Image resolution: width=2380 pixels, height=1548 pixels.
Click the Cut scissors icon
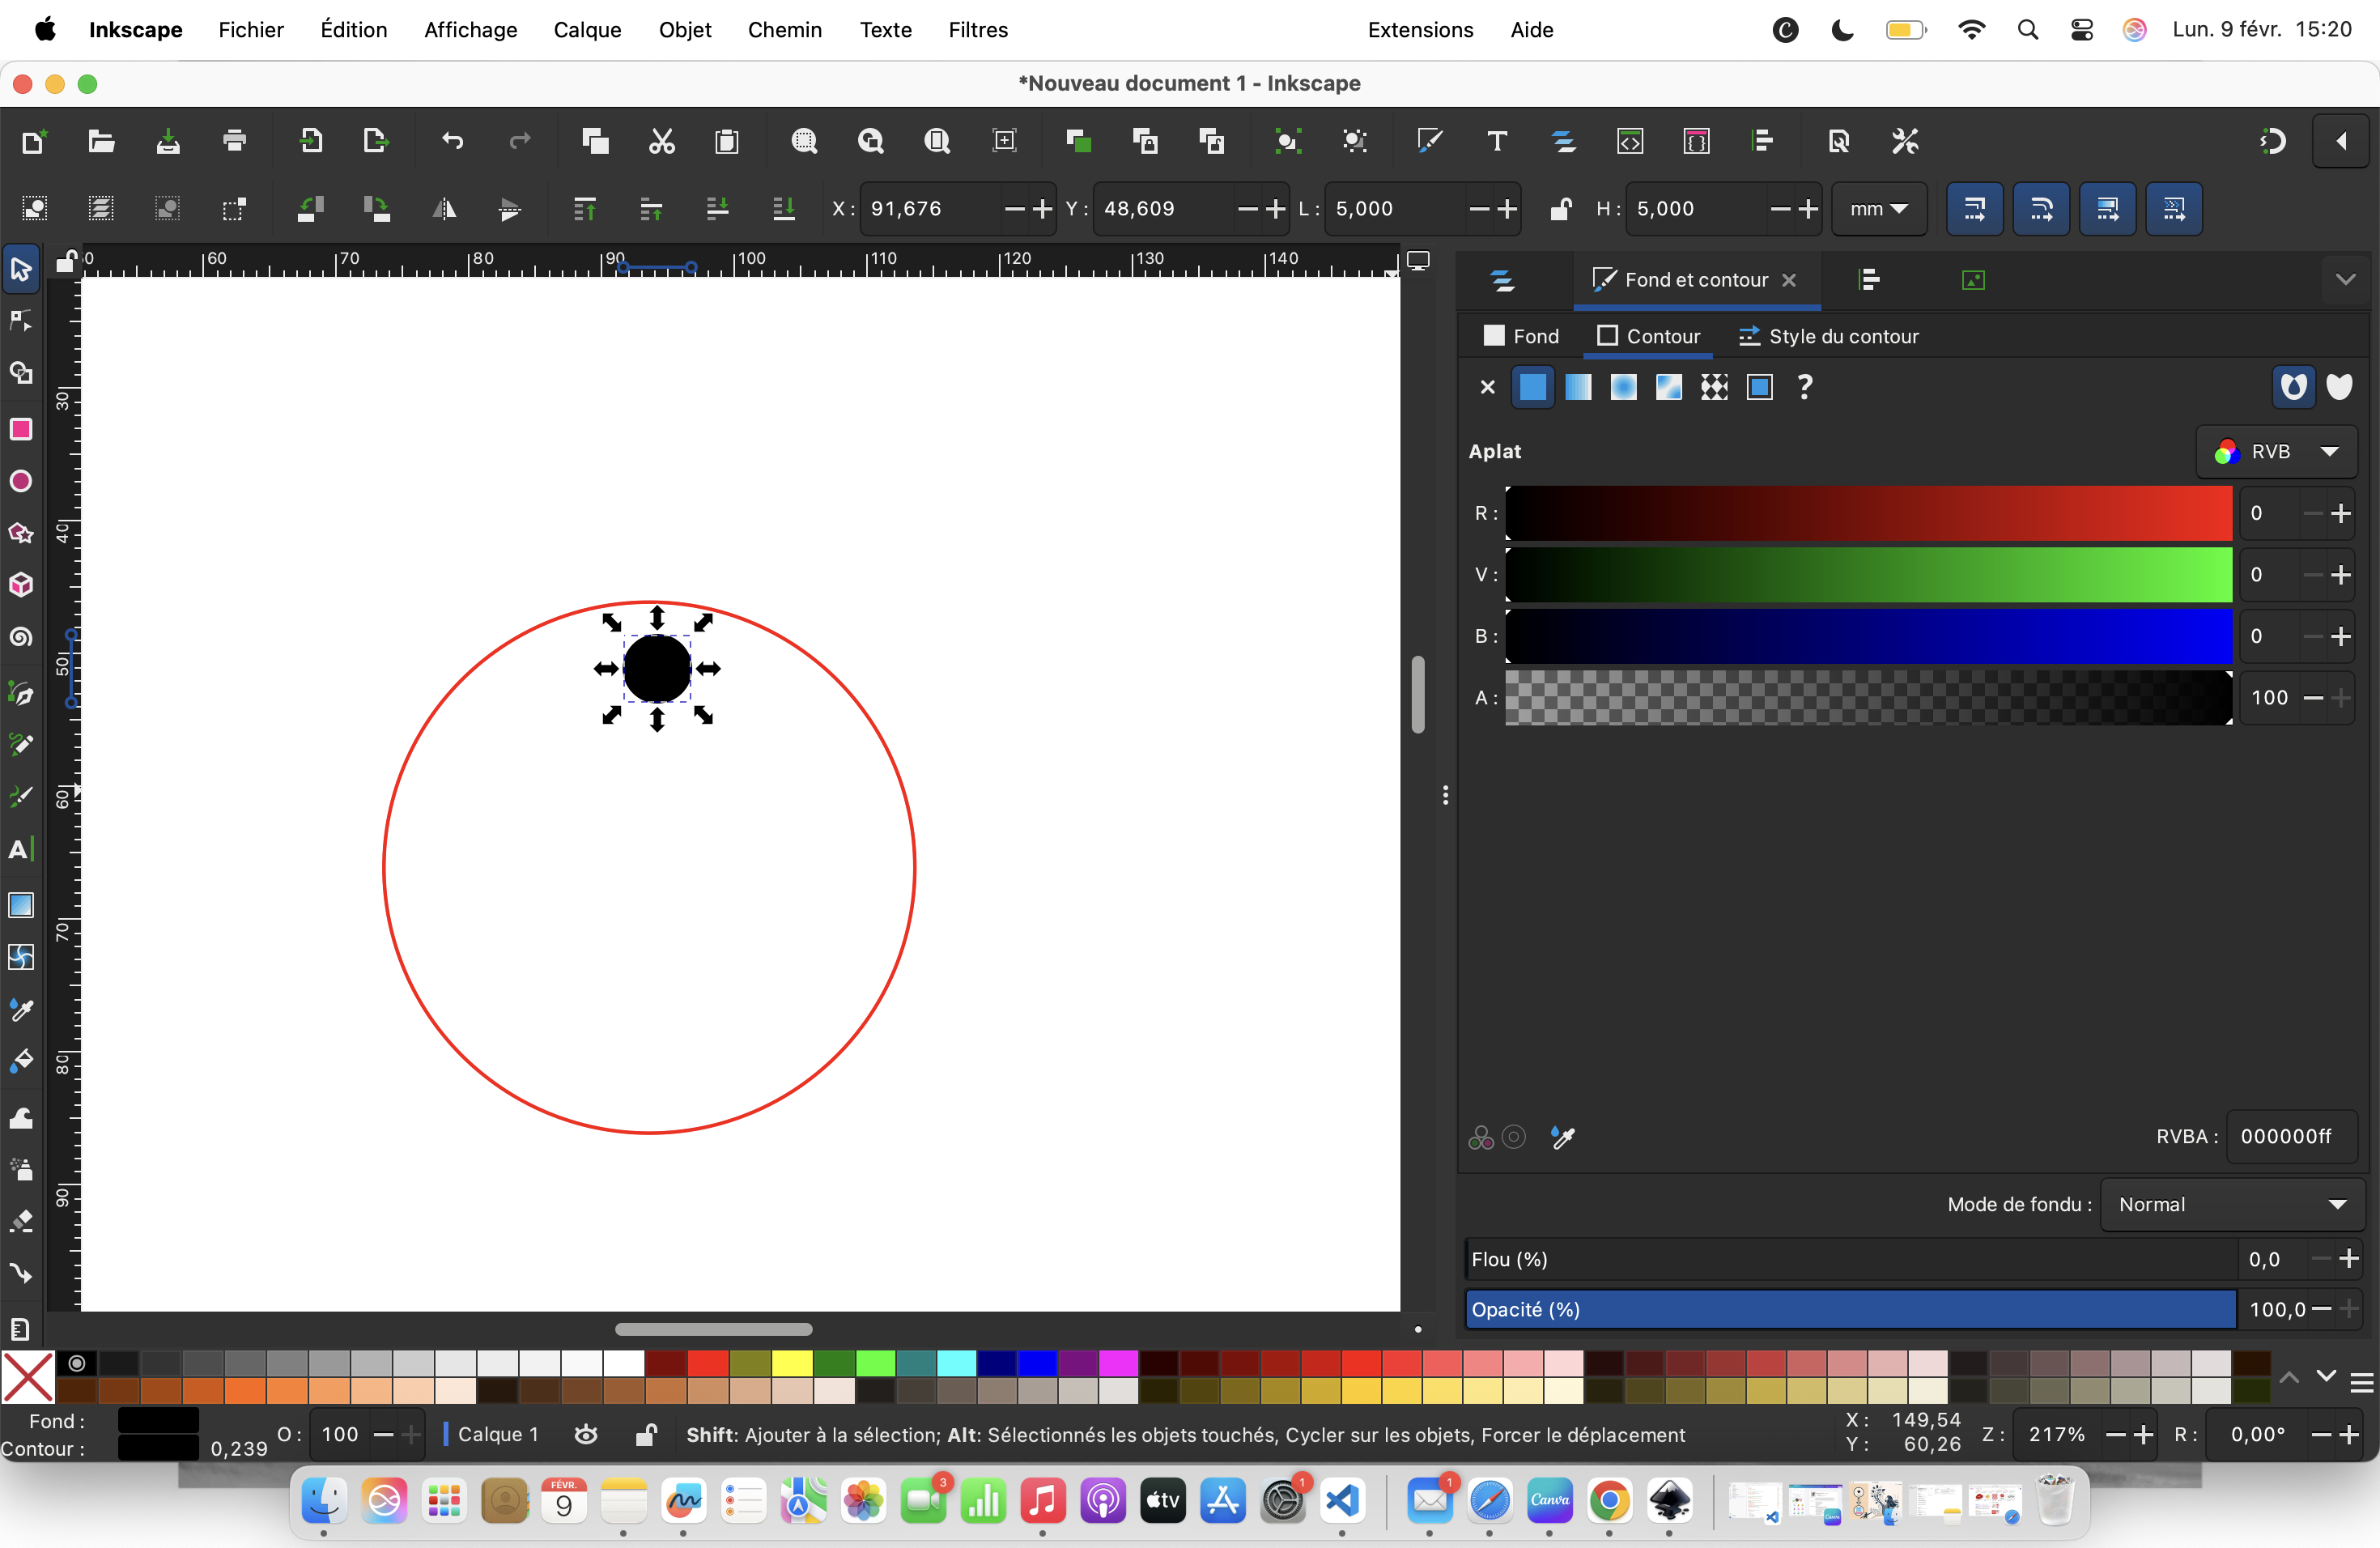tap(661, 141)
